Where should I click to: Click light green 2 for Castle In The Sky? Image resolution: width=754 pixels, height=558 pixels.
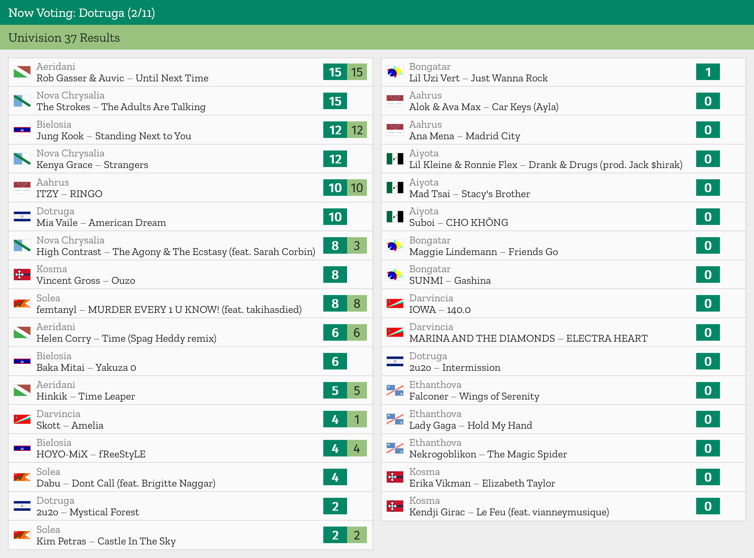pos(357,535)
